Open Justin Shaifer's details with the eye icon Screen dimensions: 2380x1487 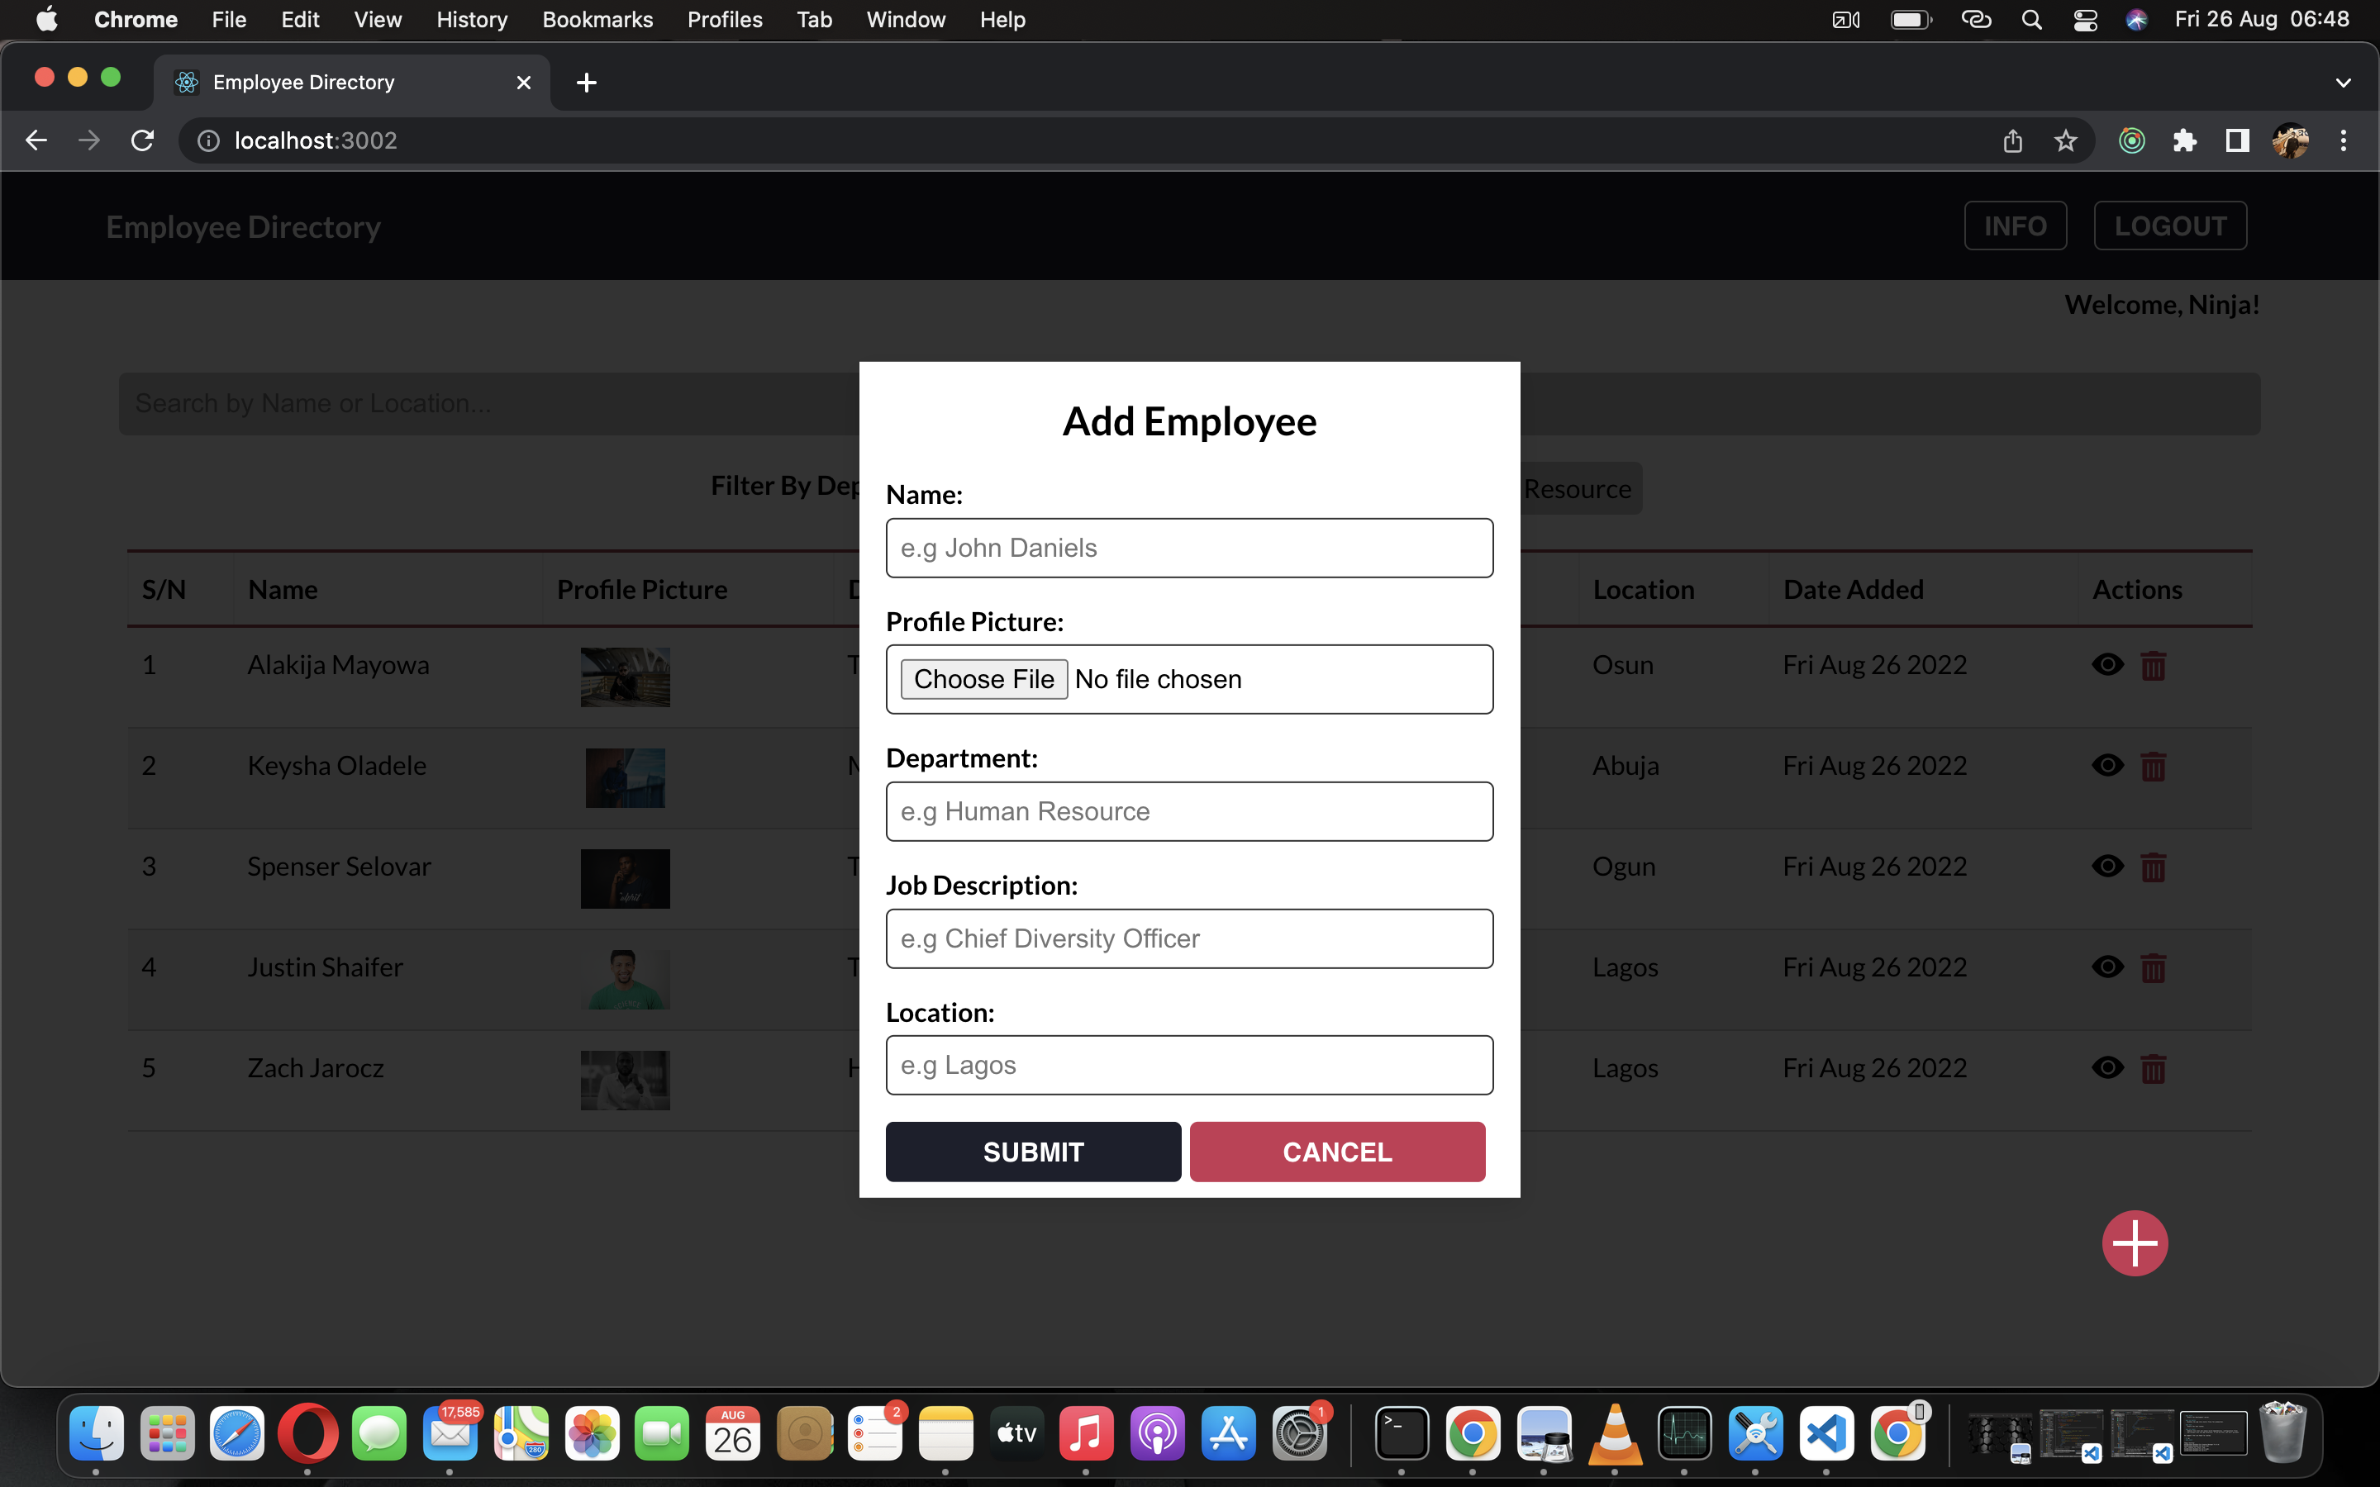[2107, 967]
